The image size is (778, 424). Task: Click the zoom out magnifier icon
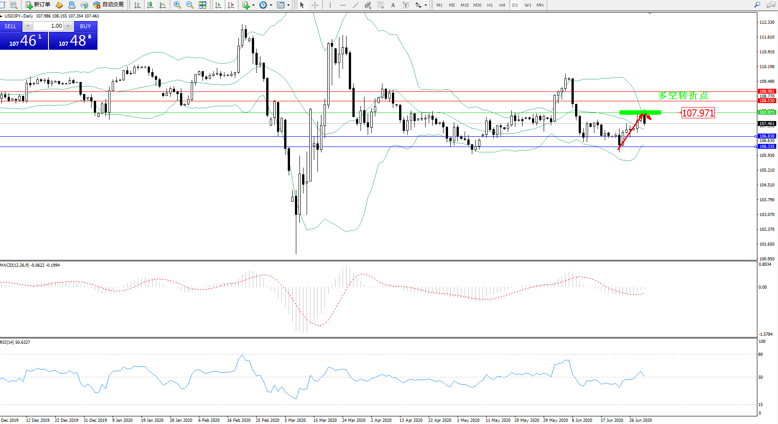coord(190,5)
